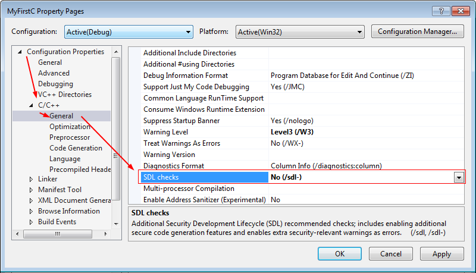
Task: Expand the Linker tree node
Action: point(32,179)
